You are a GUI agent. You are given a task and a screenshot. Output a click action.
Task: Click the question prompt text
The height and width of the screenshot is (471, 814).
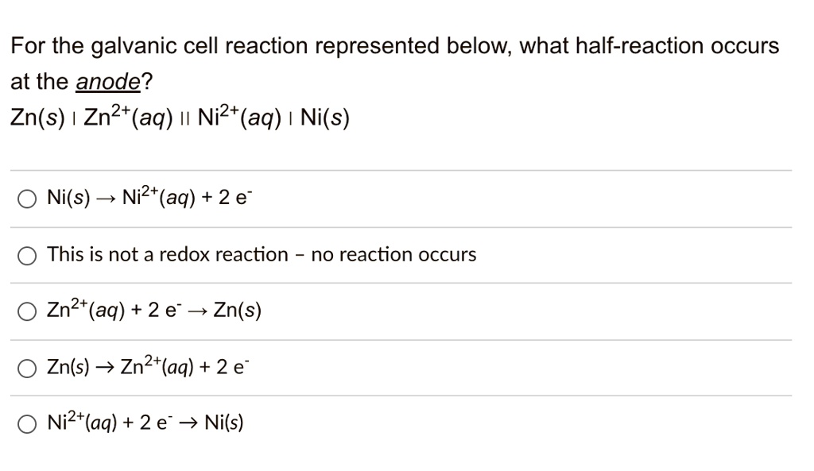tap(393, 45)
